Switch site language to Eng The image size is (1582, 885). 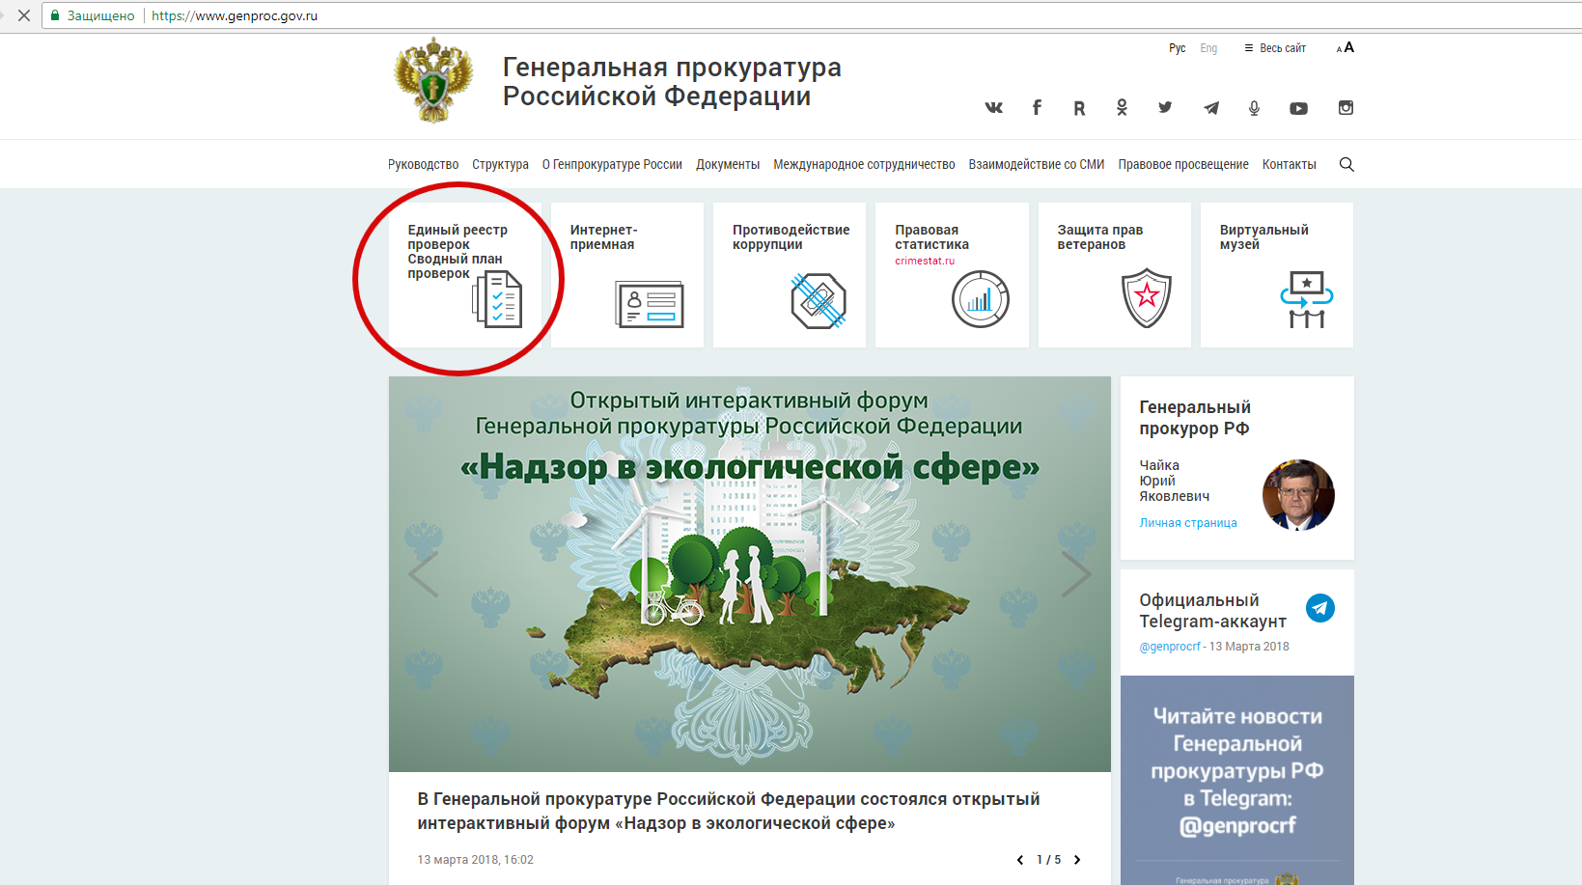point(1208,48)
